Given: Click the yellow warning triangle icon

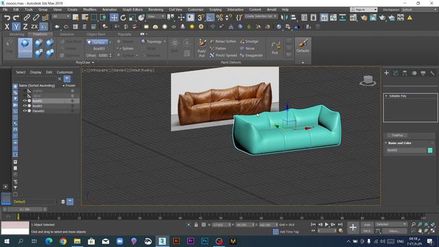Looking at the screenshot, I should [410, 18].
